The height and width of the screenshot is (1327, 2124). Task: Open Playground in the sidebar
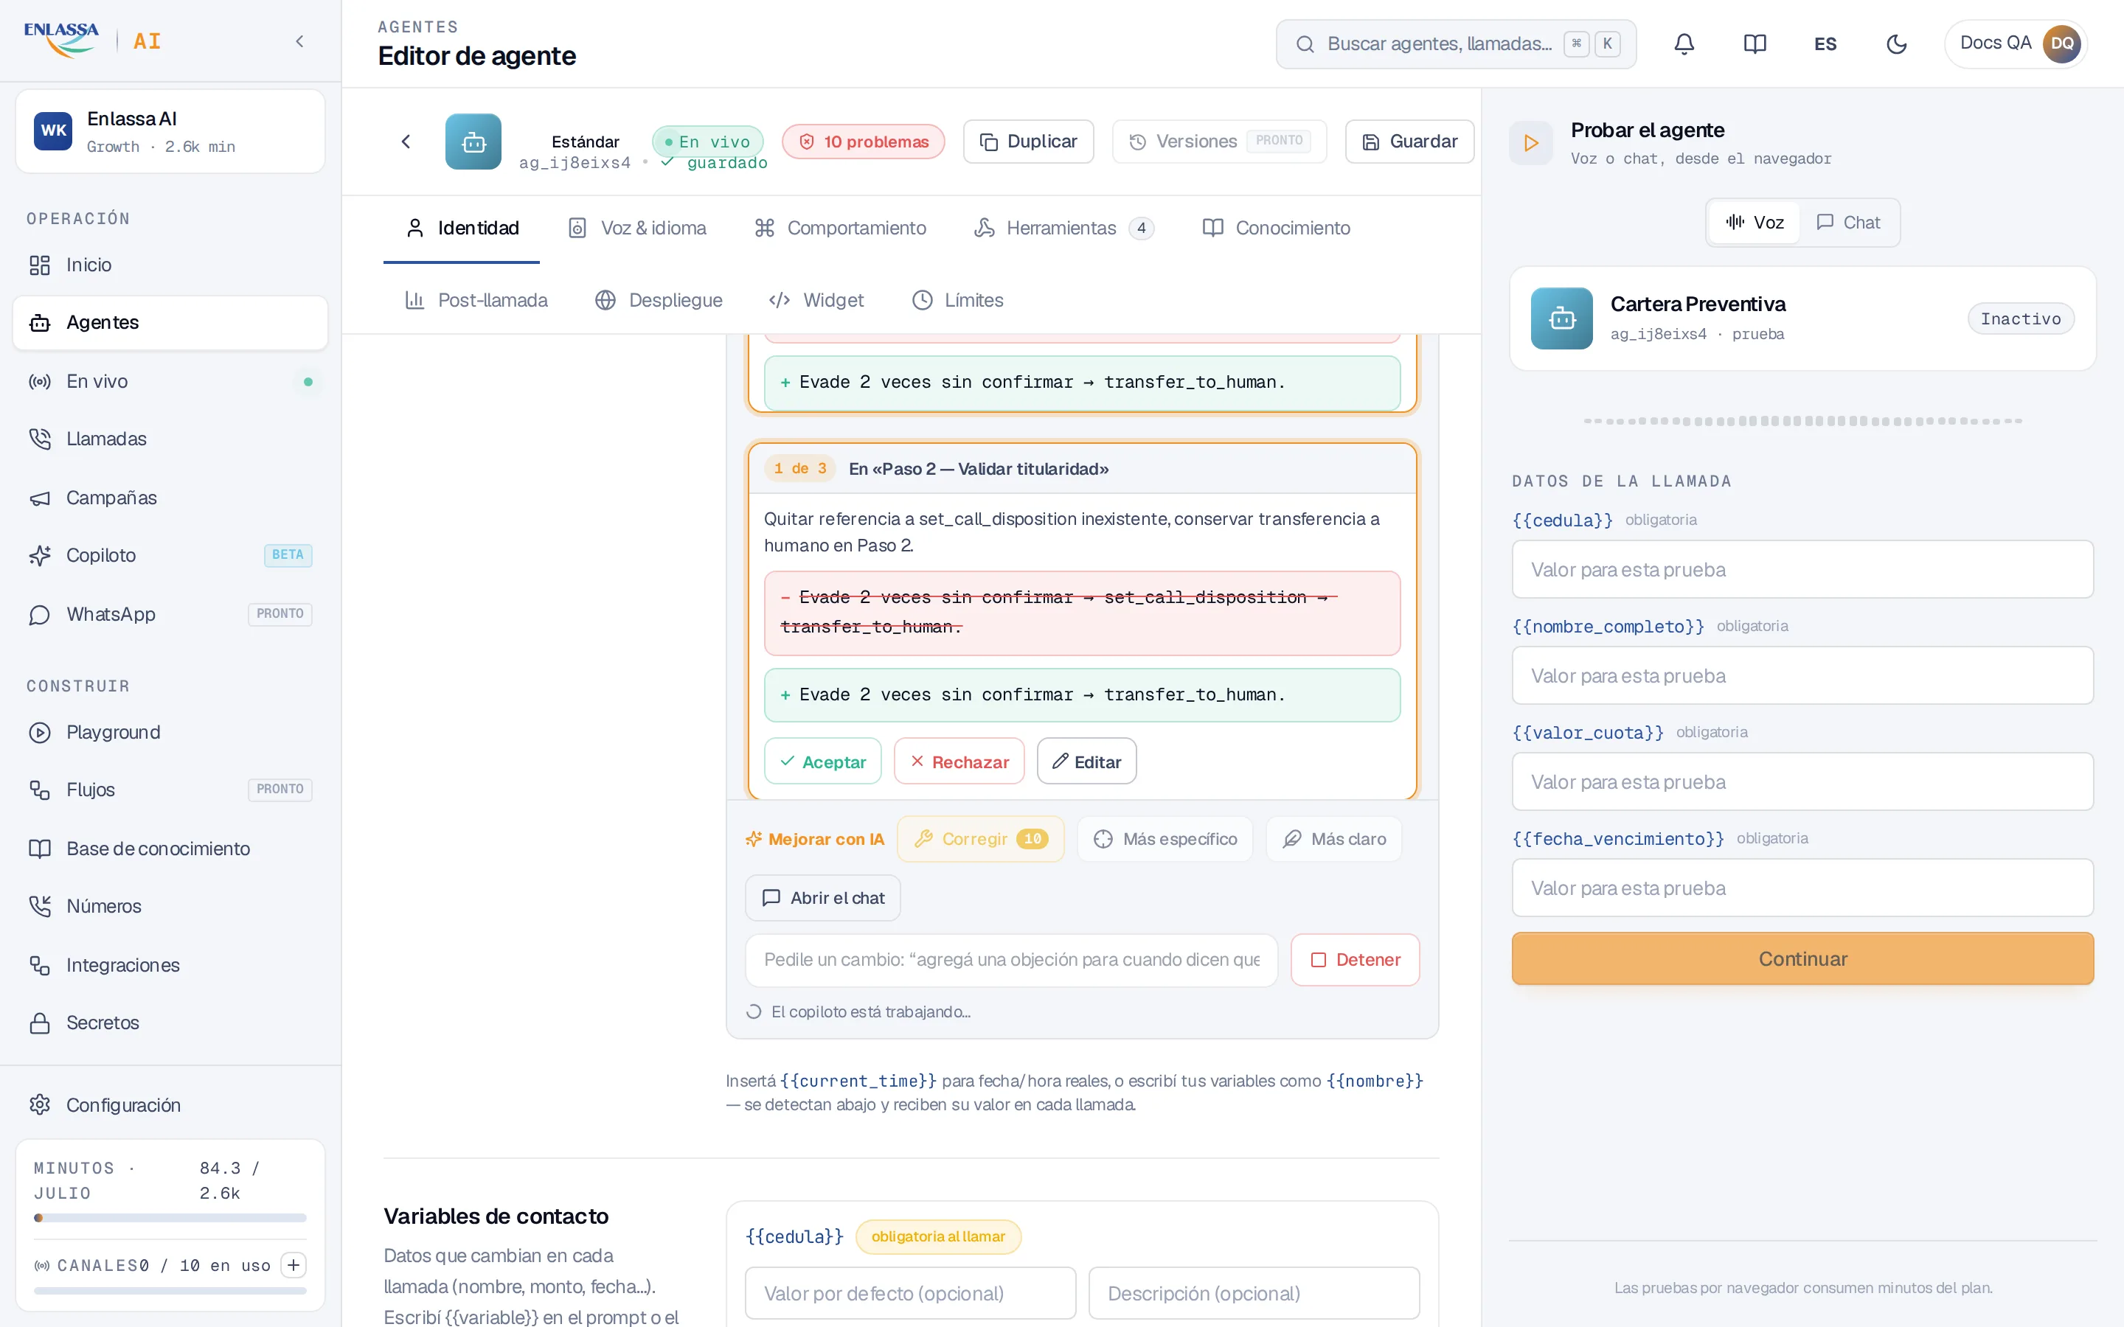tap(170, 732)
